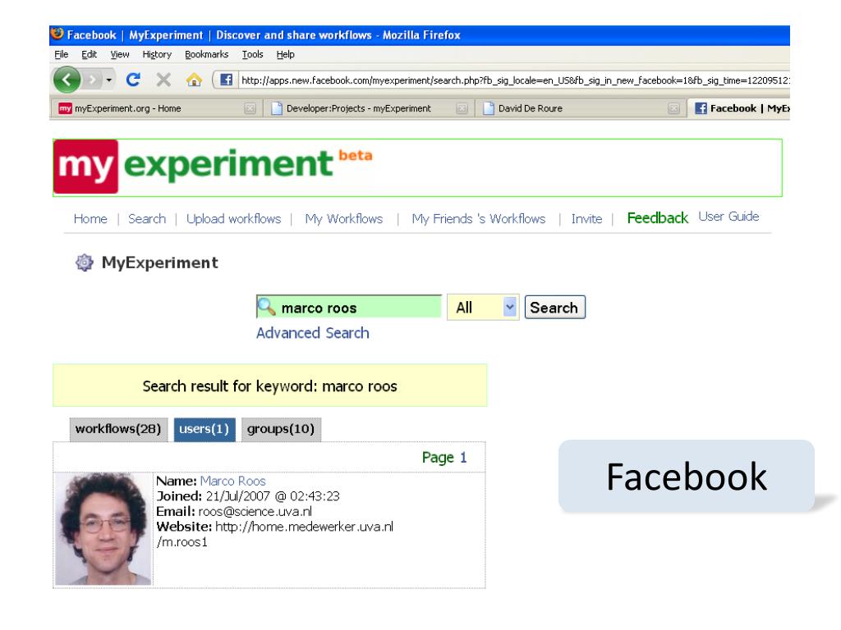Click the website http://home.medewerker.uva.nl text
This screenshot has width=841, height=630.
(304, 527)
